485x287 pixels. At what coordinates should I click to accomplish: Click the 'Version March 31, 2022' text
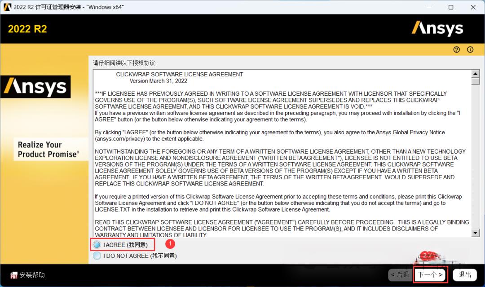(159, 81)
